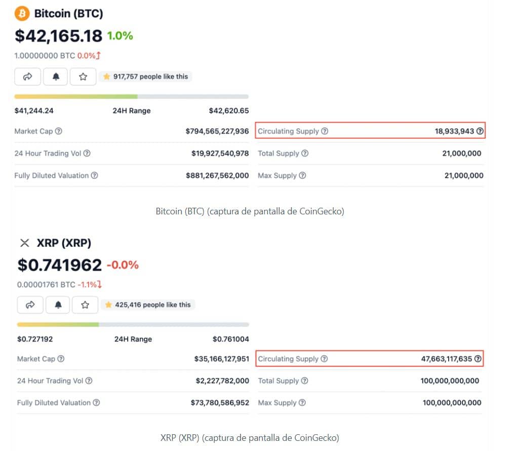
Task: Select Bitcoin trading volume $19,927,540,978
Action: (220, 153)
